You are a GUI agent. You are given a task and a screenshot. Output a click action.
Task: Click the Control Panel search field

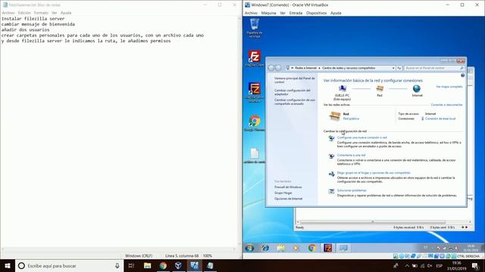[434, 68]
